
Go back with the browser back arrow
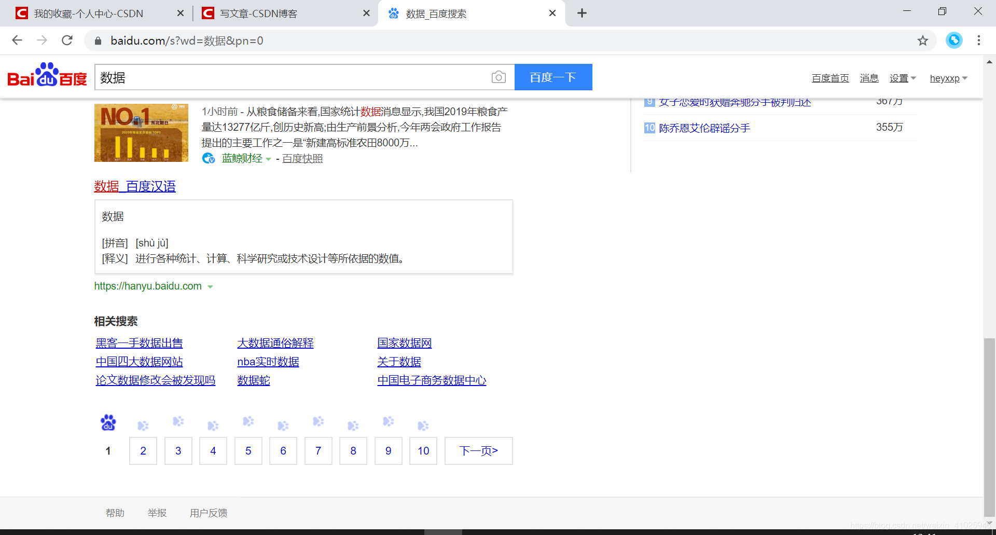point(17,40)
